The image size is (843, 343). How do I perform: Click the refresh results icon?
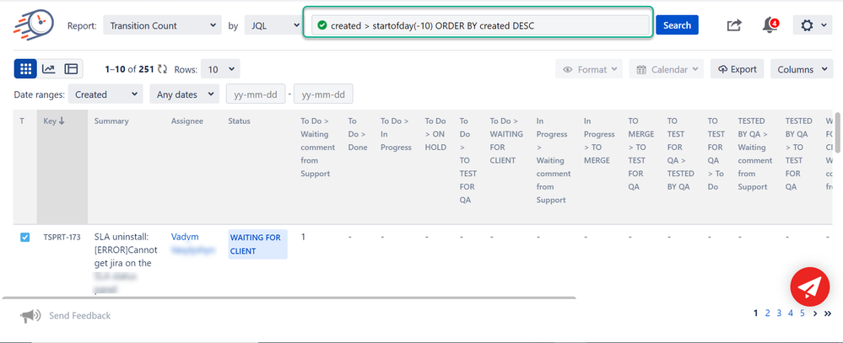tap(162, 69)
